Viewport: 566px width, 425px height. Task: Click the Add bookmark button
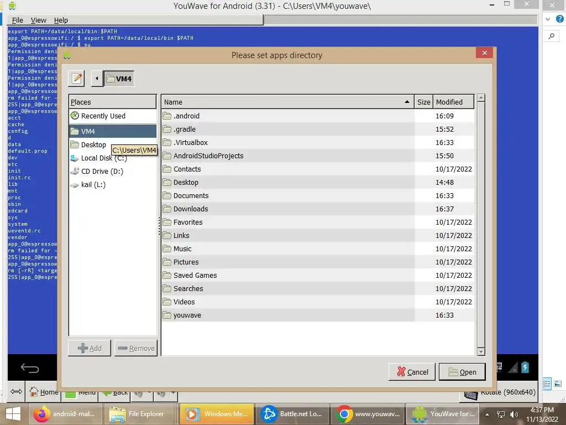(90, 348)
